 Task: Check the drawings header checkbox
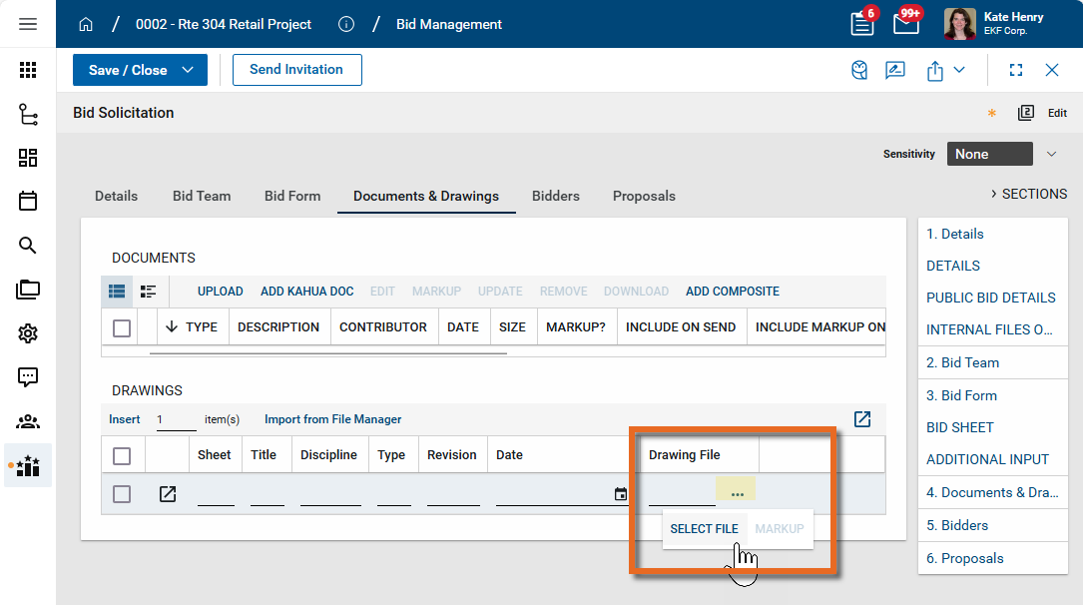click(x=122, y=455)
